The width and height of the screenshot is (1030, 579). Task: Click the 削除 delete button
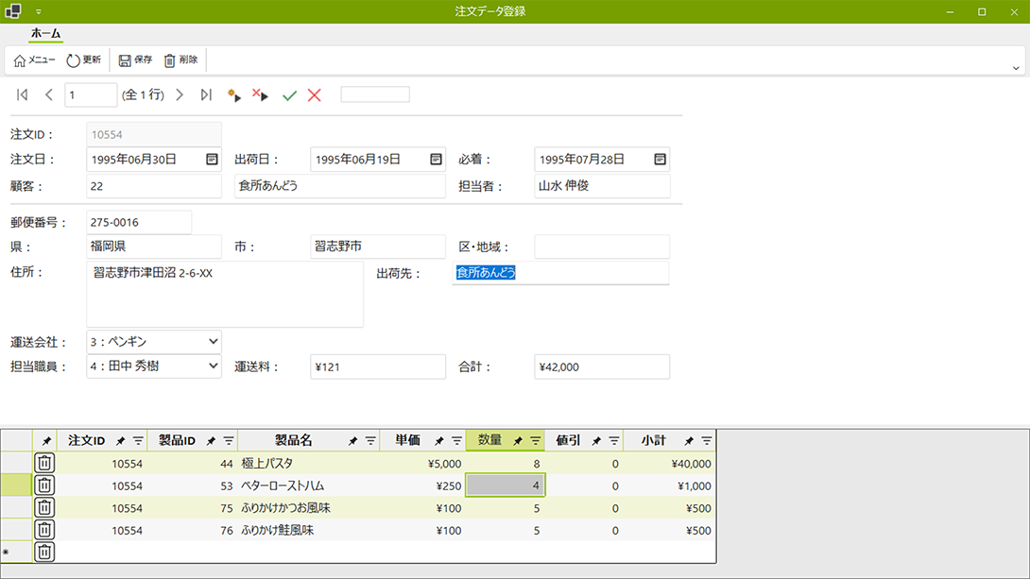coord(180,60)
